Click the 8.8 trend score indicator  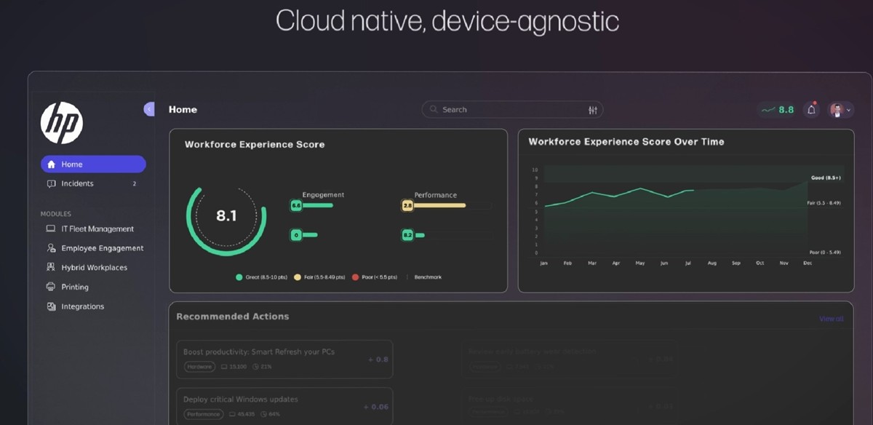click(777, 110)
